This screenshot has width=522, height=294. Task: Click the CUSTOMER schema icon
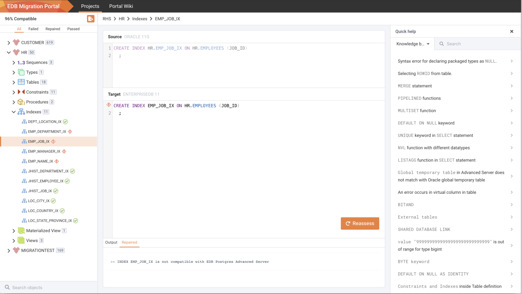pyautogui.click(x=16, y=43)
